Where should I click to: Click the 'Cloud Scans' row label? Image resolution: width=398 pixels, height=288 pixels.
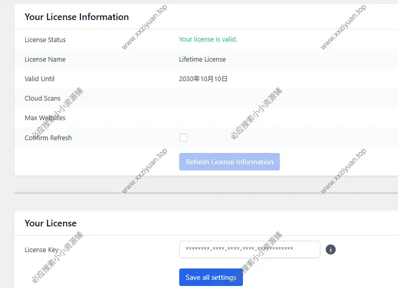point(43,98)
